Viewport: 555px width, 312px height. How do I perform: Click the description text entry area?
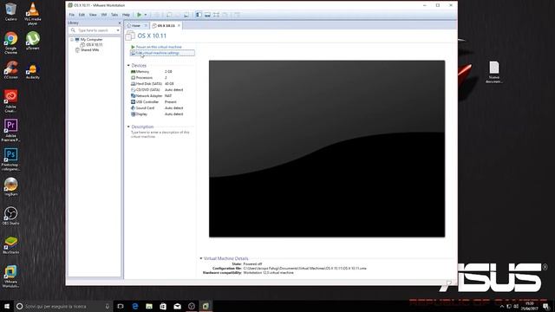pyautogui.click(x=160, y=134)
